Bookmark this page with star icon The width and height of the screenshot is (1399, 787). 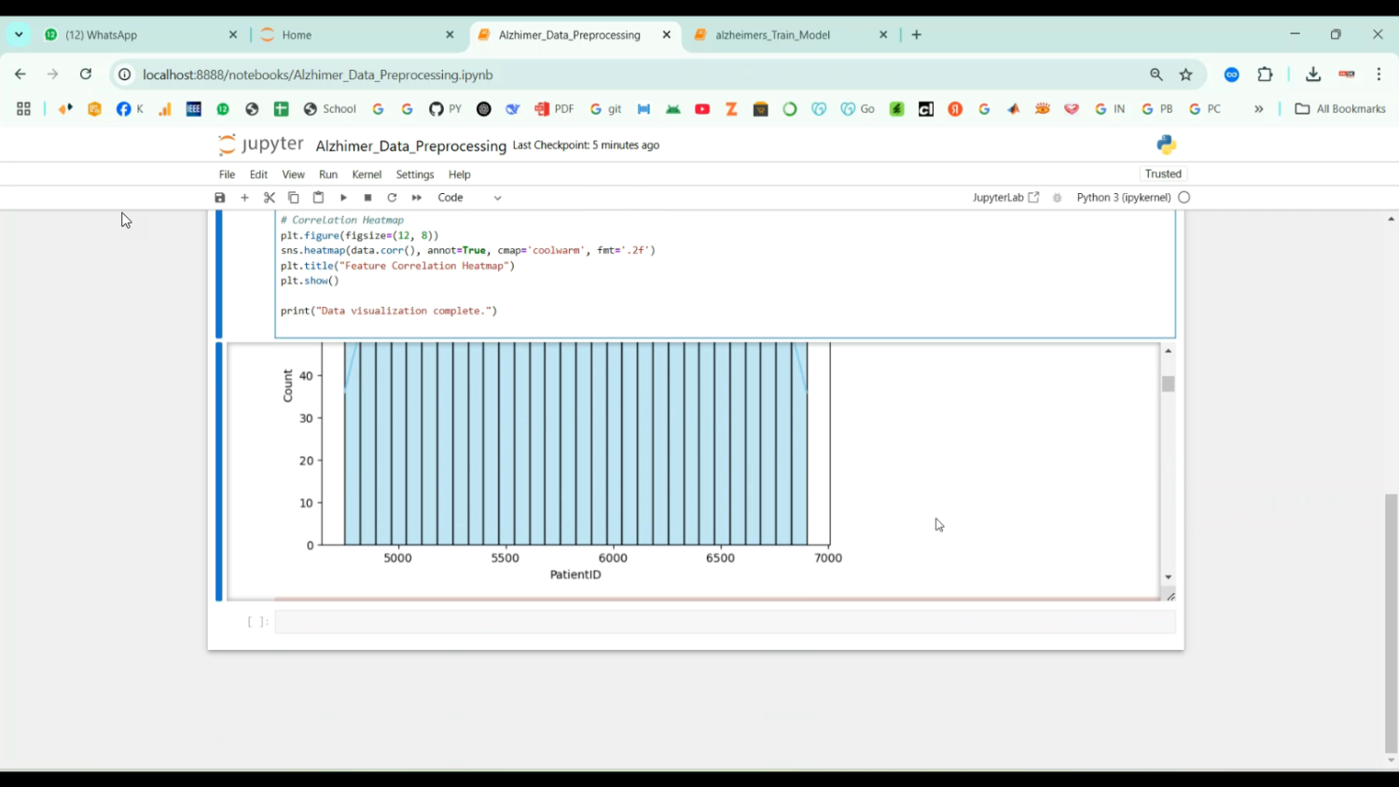coord(1185,75)
